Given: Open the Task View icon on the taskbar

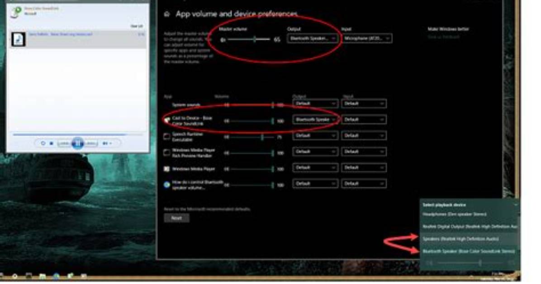Looking at the screenshot, I should [28, 276].
